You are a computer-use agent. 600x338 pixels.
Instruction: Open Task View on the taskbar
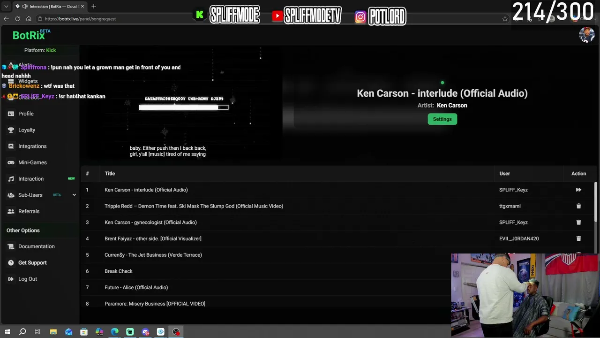[37, 332]
